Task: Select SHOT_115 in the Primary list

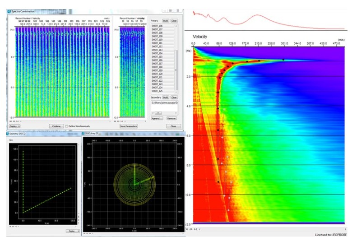Action: [157, 56]
